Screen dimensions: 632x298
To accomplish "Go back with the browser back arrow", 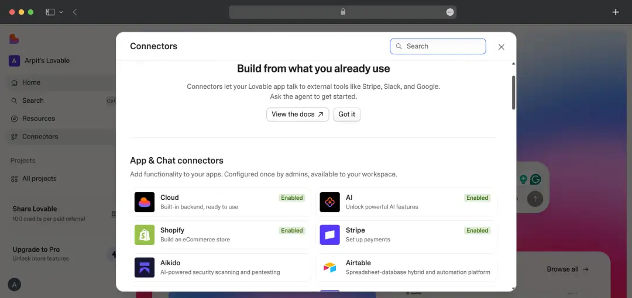I will pyautogui.click(x=75, y=12).
